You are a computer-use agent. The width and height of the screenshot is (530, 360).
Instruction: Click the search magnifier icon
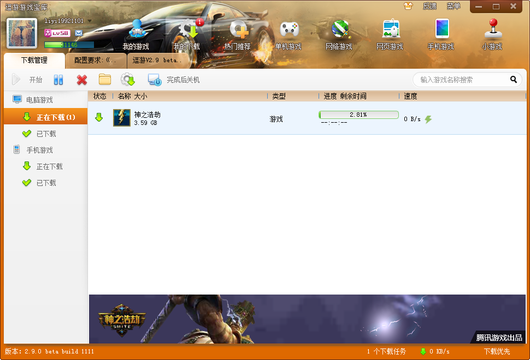514,79
